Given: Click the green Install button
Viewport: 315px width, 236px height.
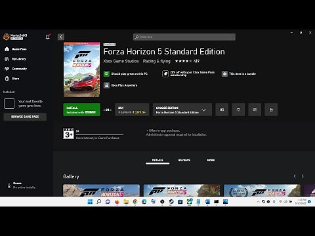Looking at the screenshot, I should [x=81, y=109].
